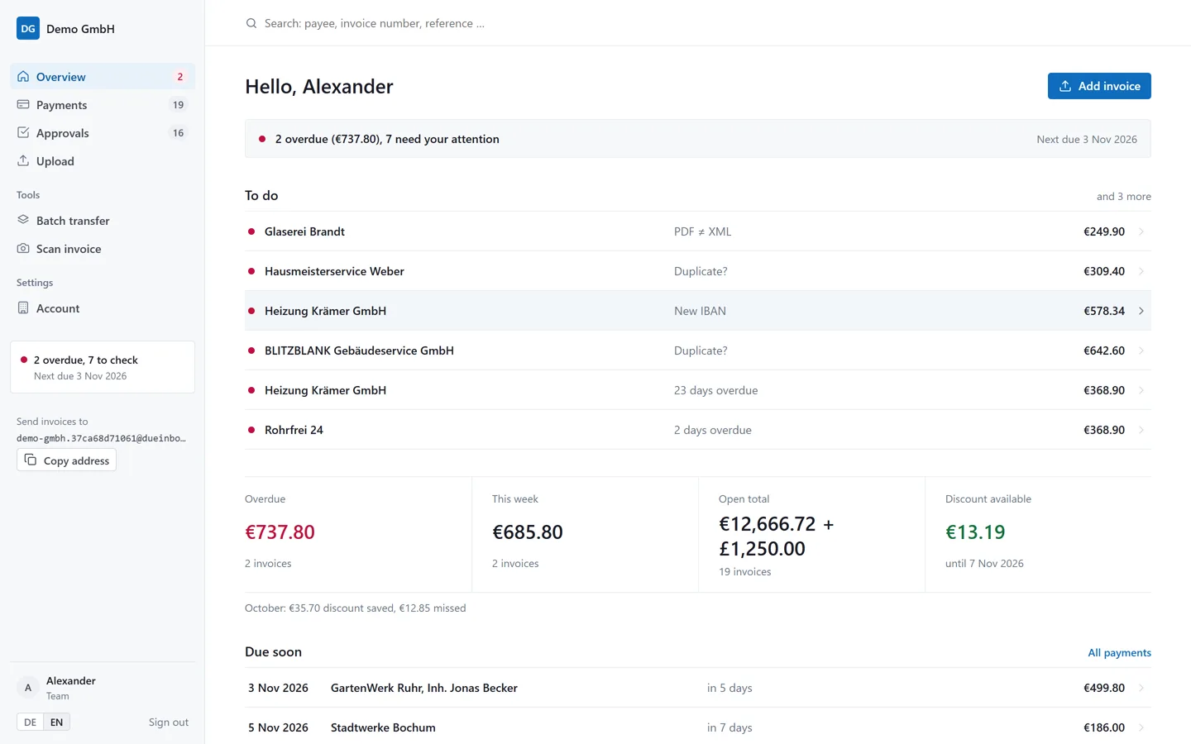Screen dimensions: 1191x744
Task: Open the Stadtwerke Bochum row chevron
Action: coord(1141,727)
